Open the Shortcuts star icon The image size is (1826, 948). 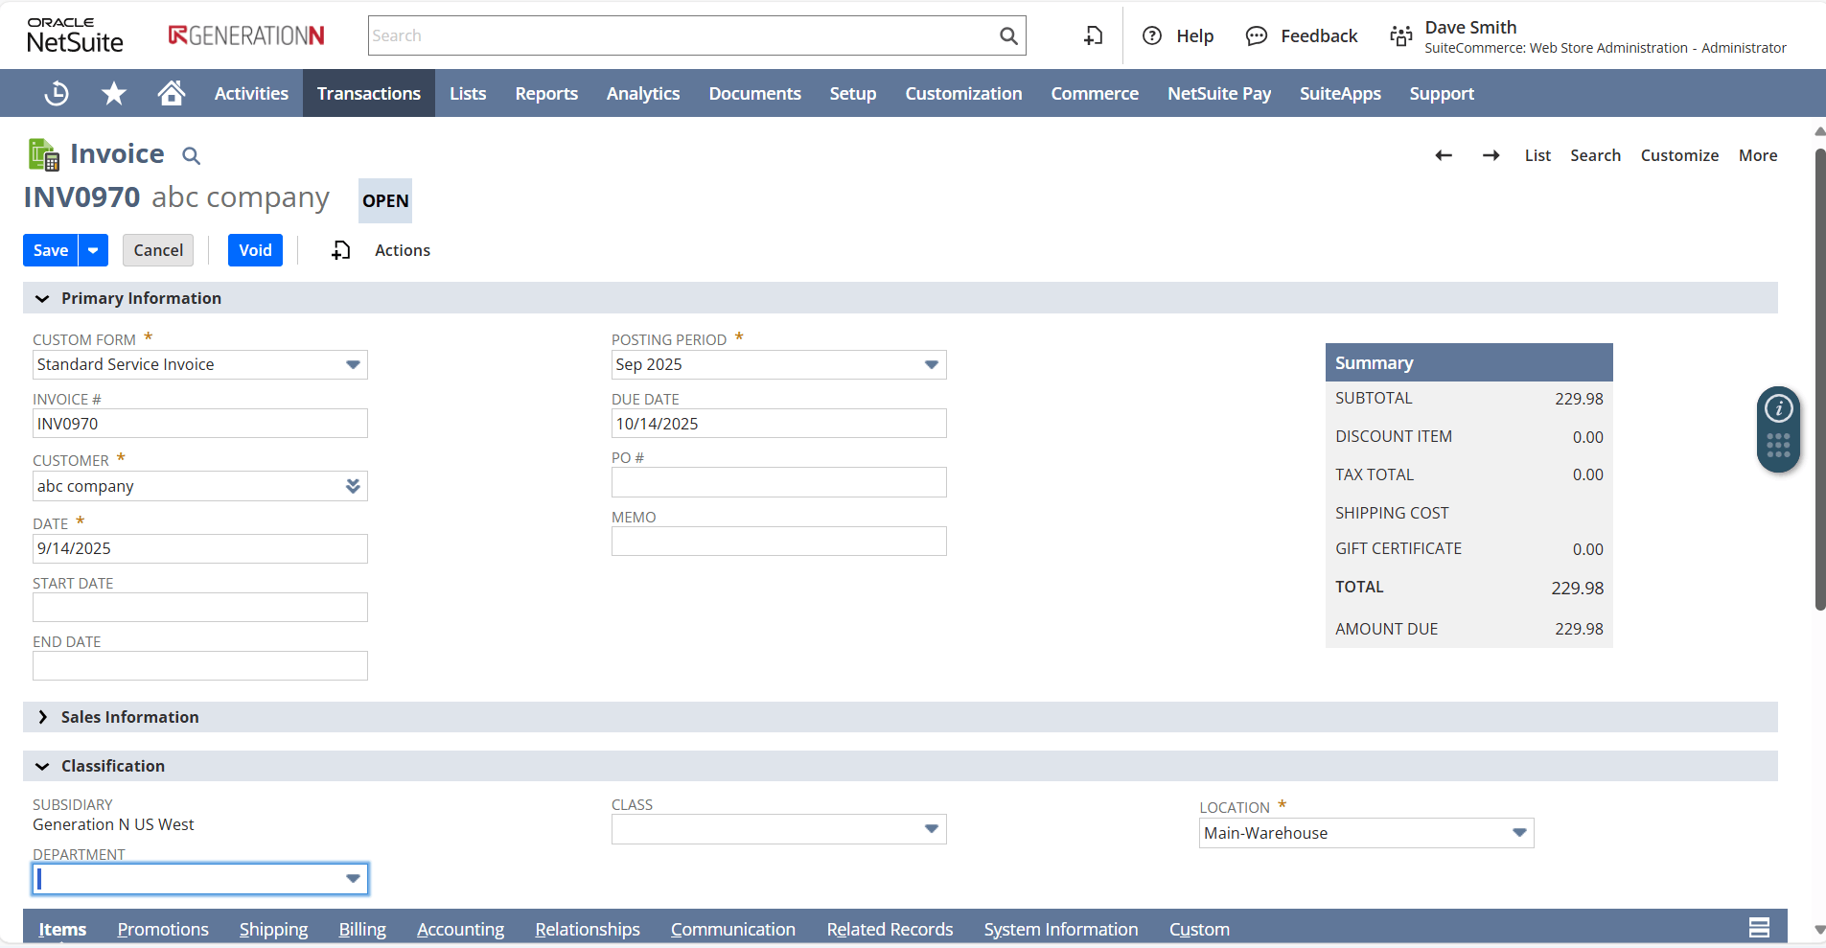tap(112, 92)
